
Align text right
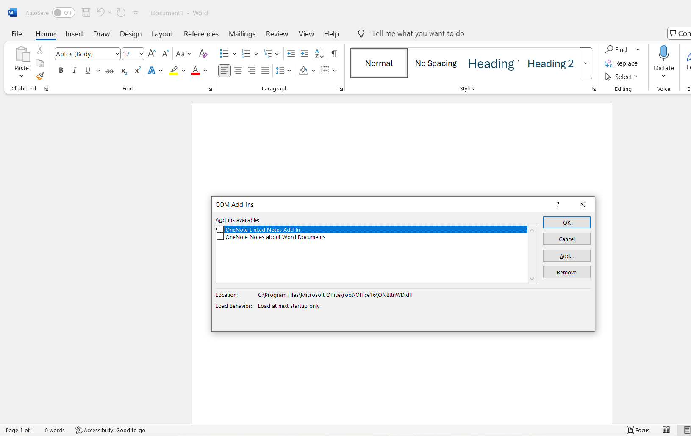[x=252, y=71]
